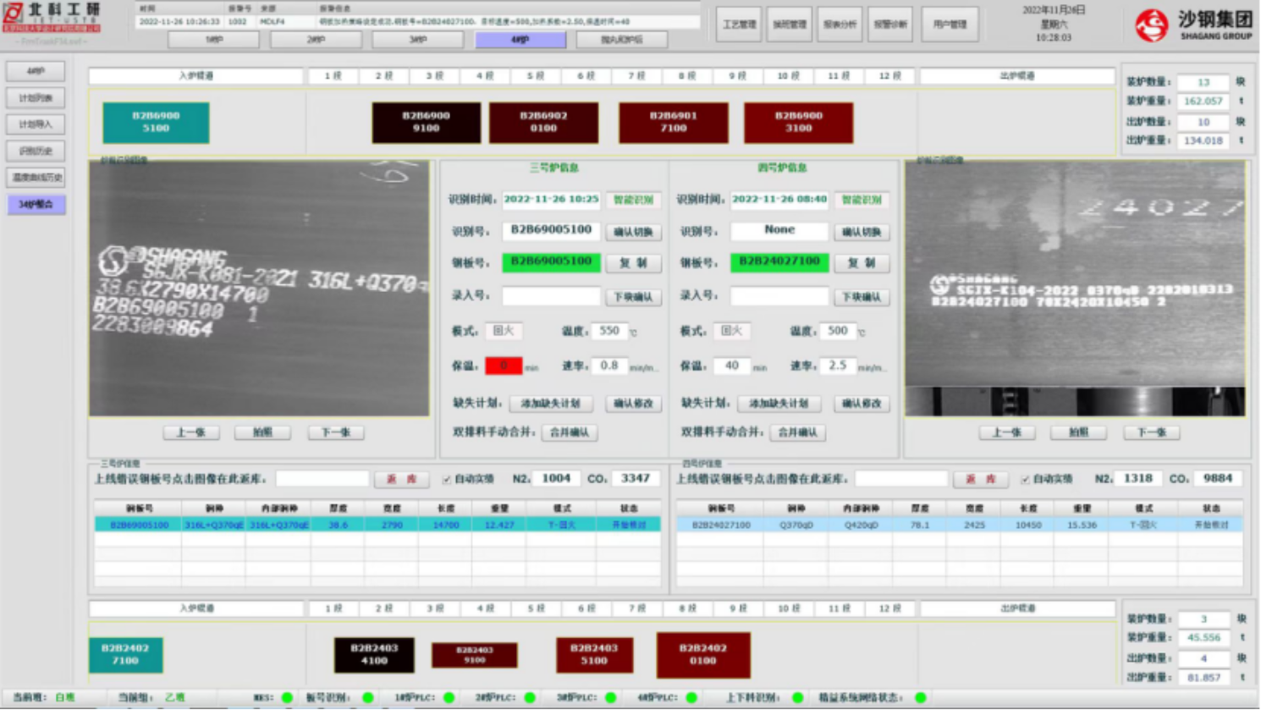The image size is (1261, 710).
Task: Click the 录入号 input in furnace three
Action: [x=551, y=296]
